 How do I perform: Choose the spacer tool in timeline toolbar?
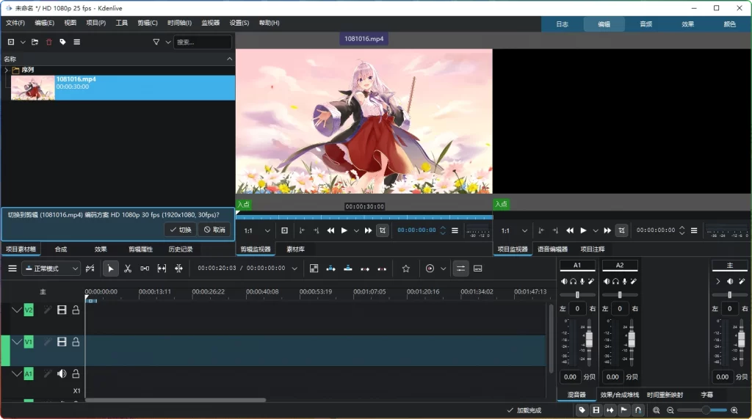point(145,269)
